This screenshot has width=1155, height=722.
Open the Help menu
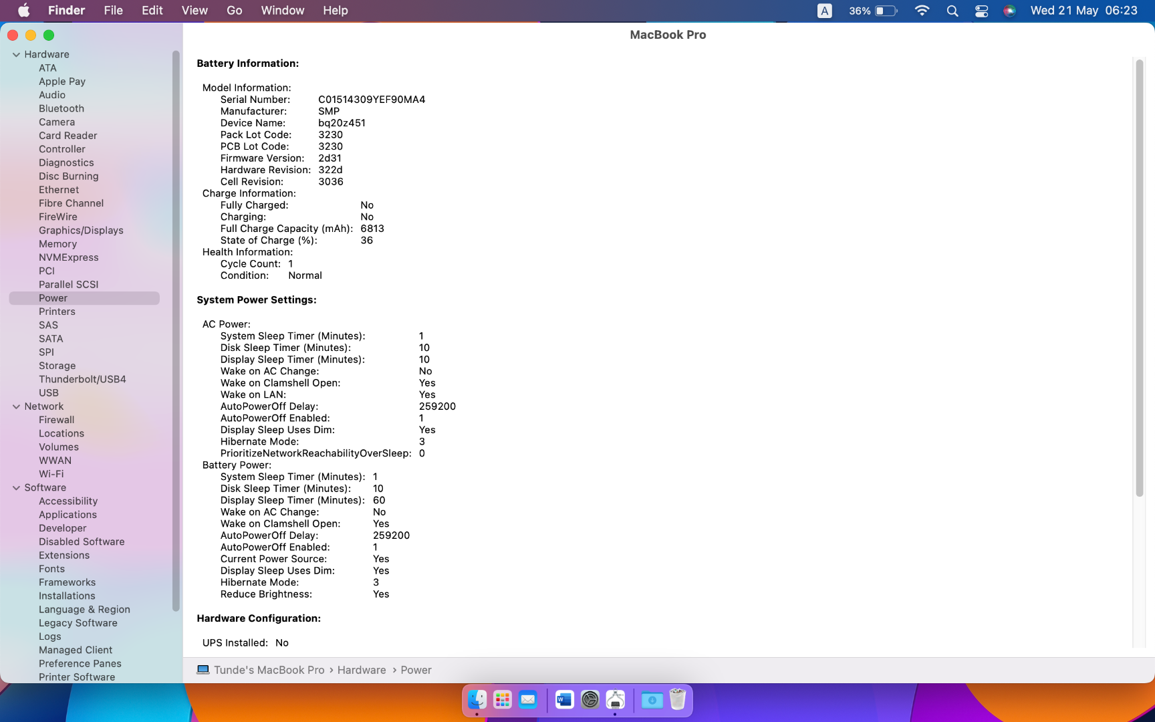[x=336, y=10]
